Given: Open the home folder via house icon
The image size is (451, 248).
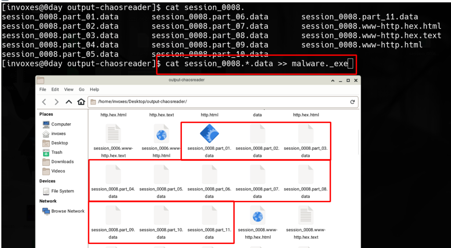Looking at the screenshot, I should click(81, 102).
